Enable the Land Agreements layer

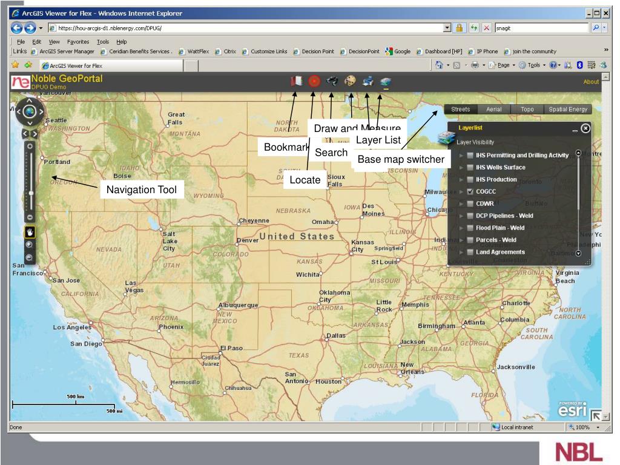point(470,252)
